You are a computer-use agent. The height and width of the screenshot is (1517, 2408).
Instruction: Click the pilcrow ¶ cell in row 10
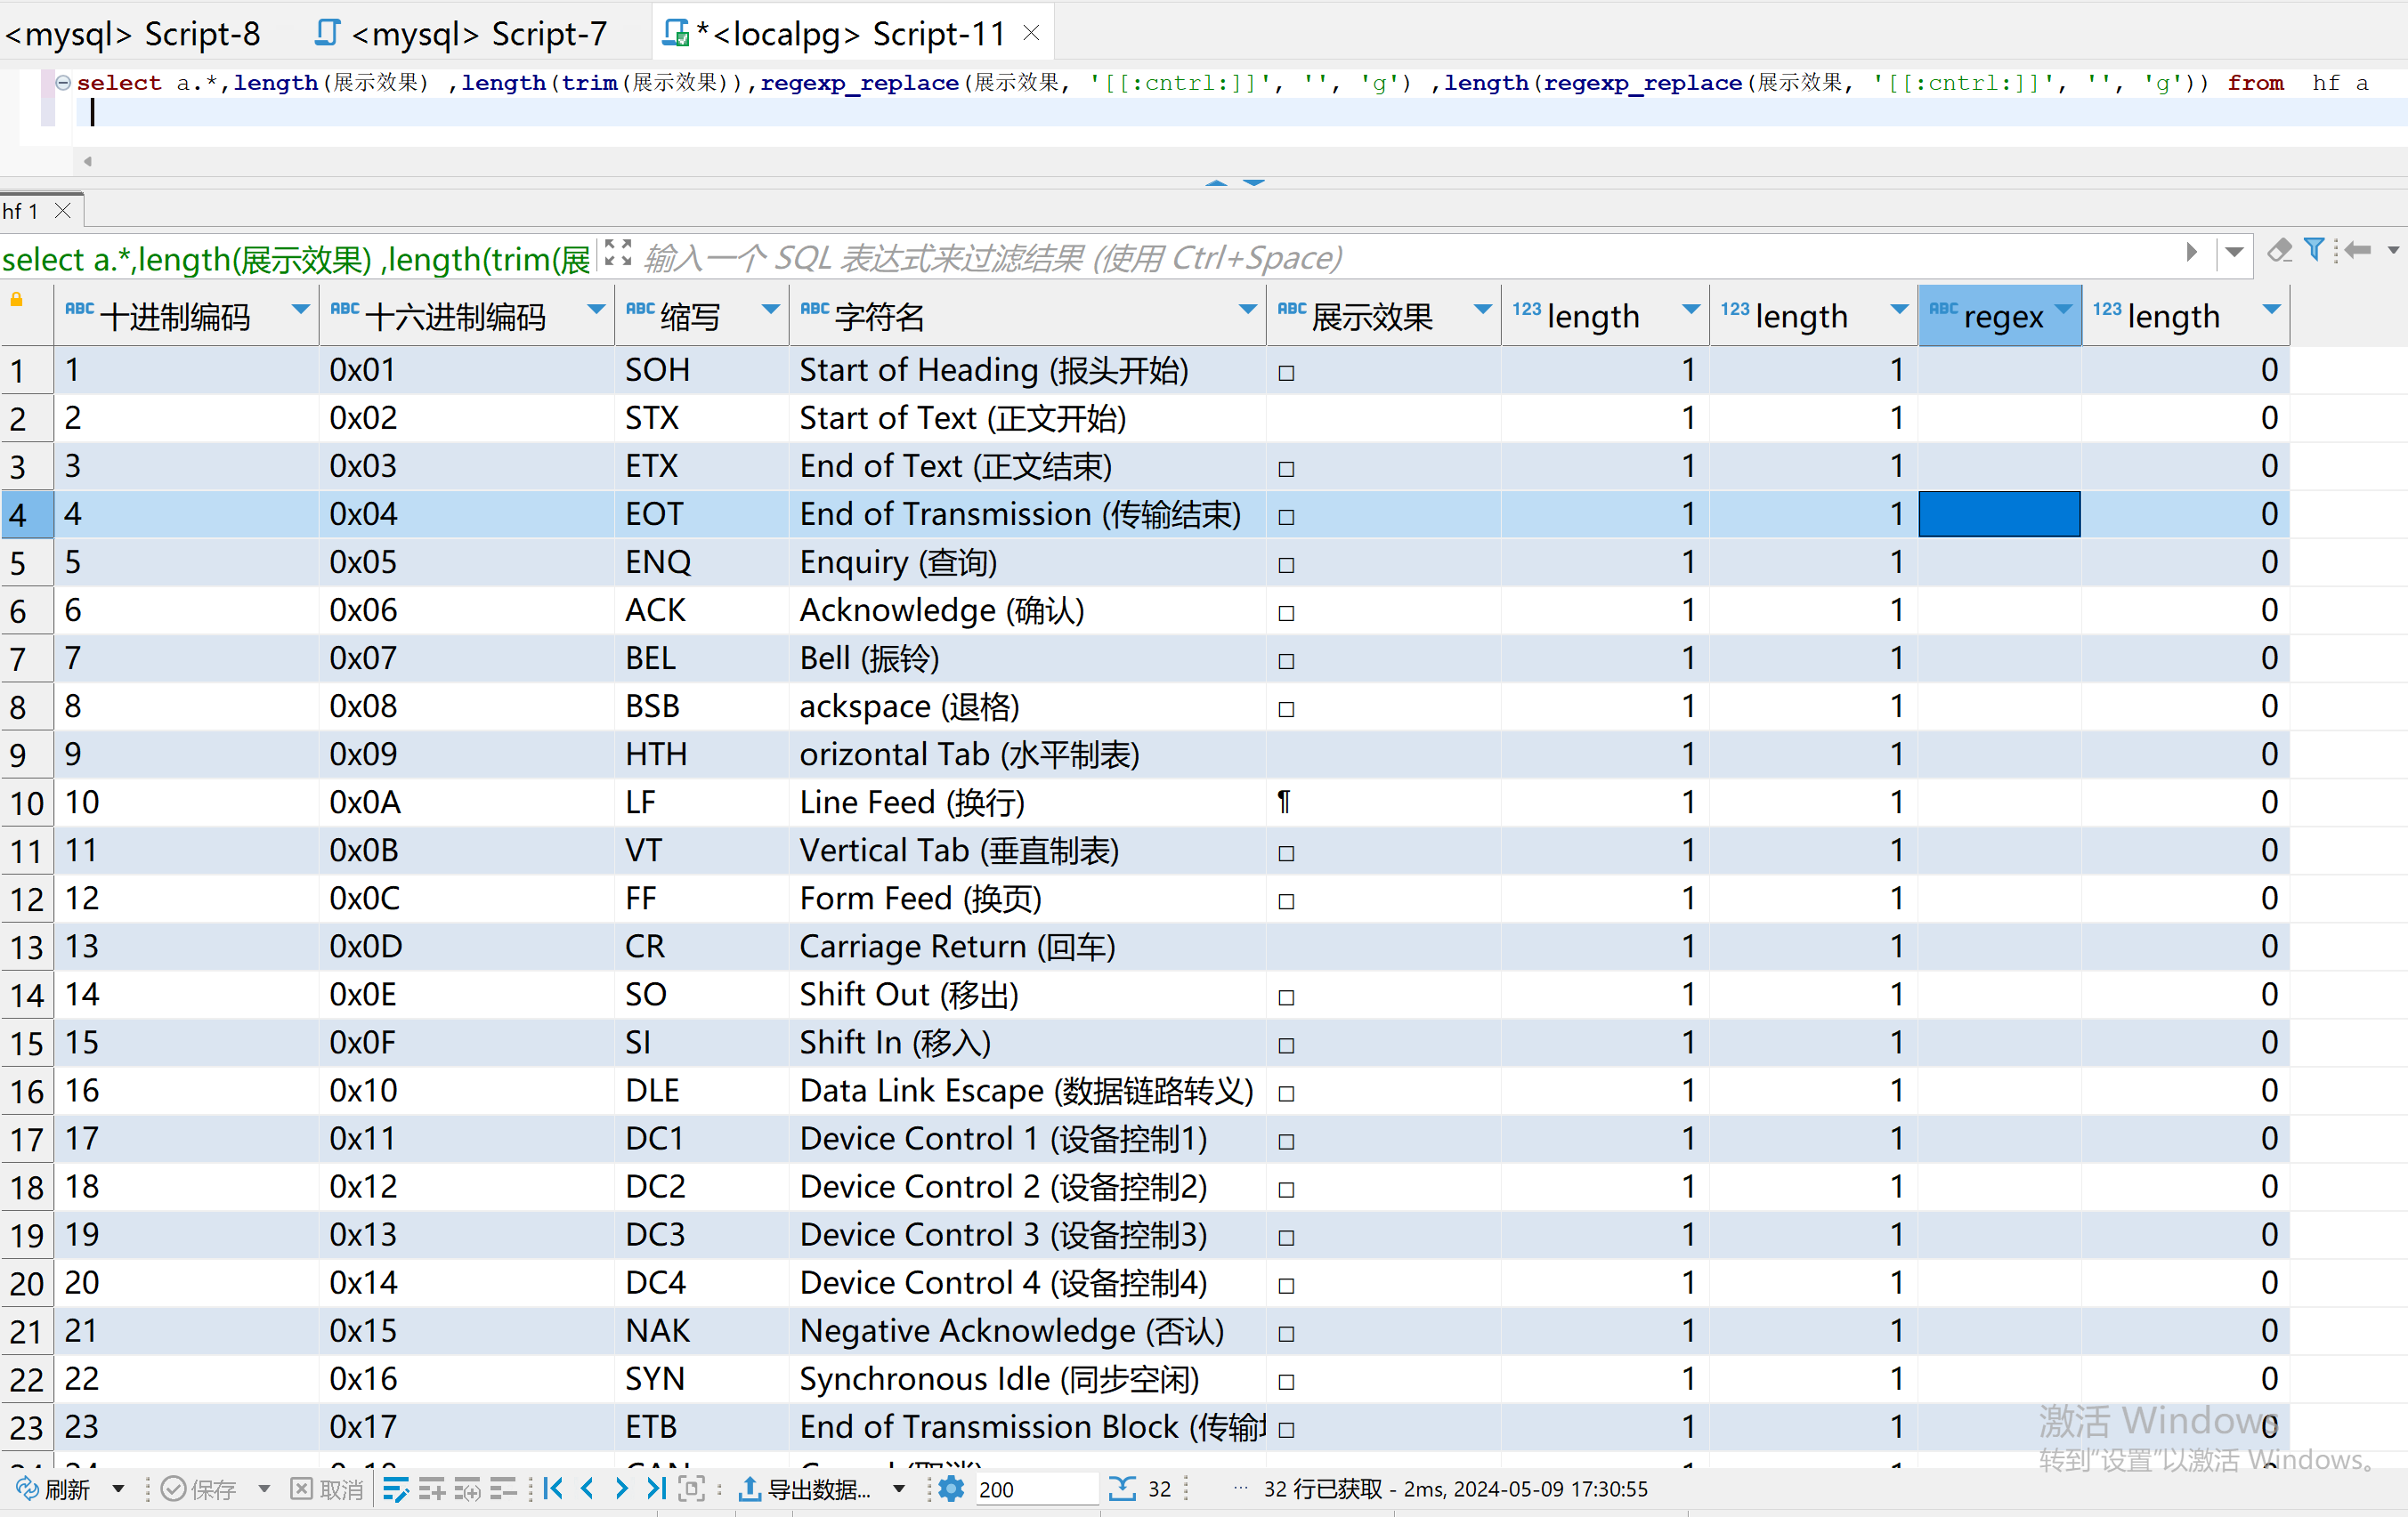point(1384,803)
